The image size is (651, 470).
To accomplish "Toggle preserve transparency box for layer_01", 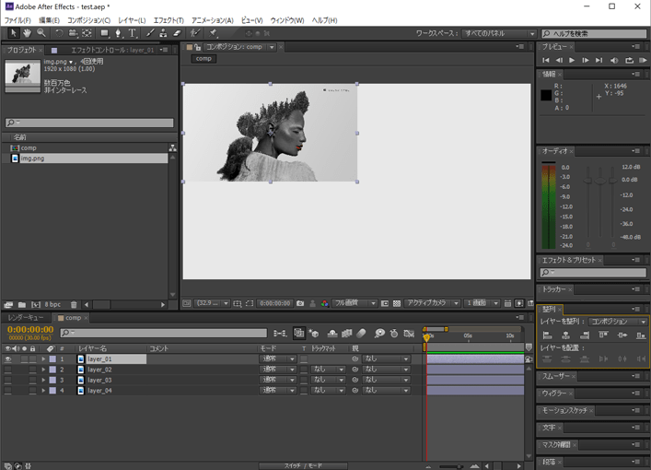I will (x=304, y=359).
